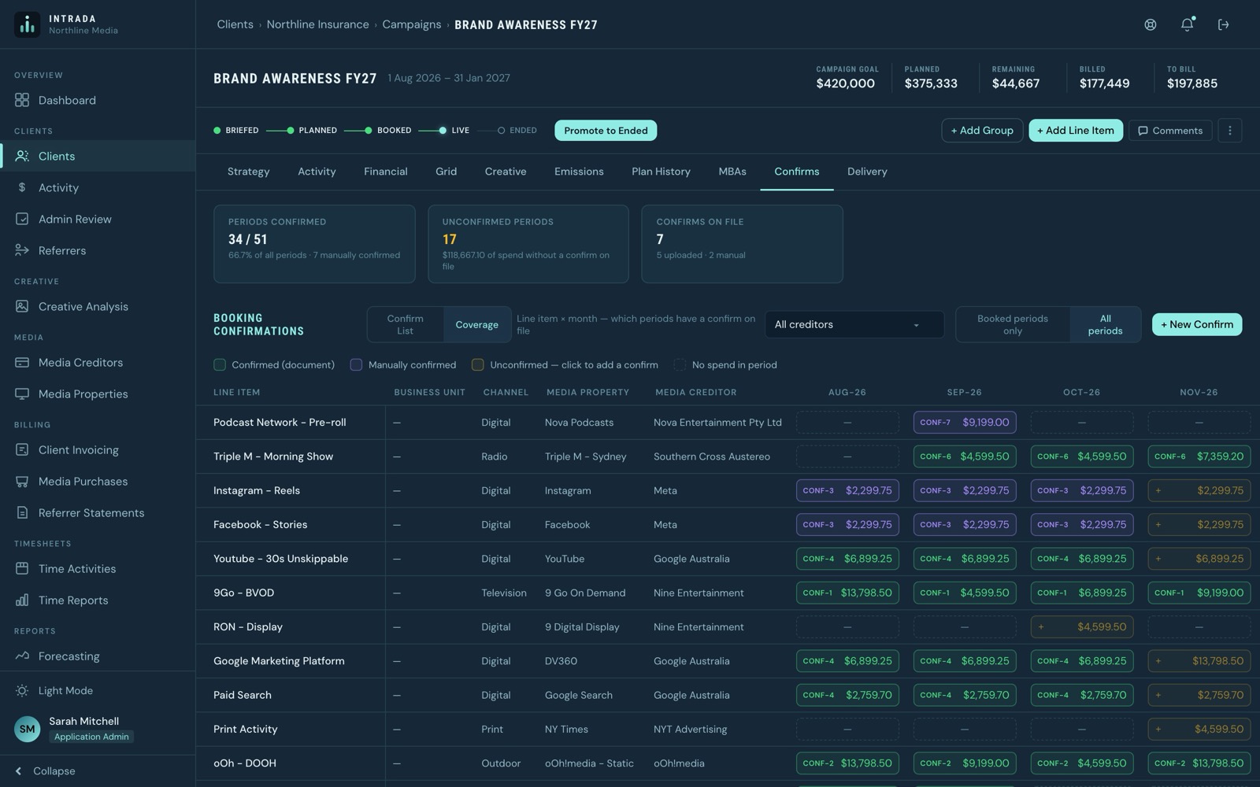Click the logout icon in top bar
This screenshot has width=1260, height=787.
point(1223,24)
